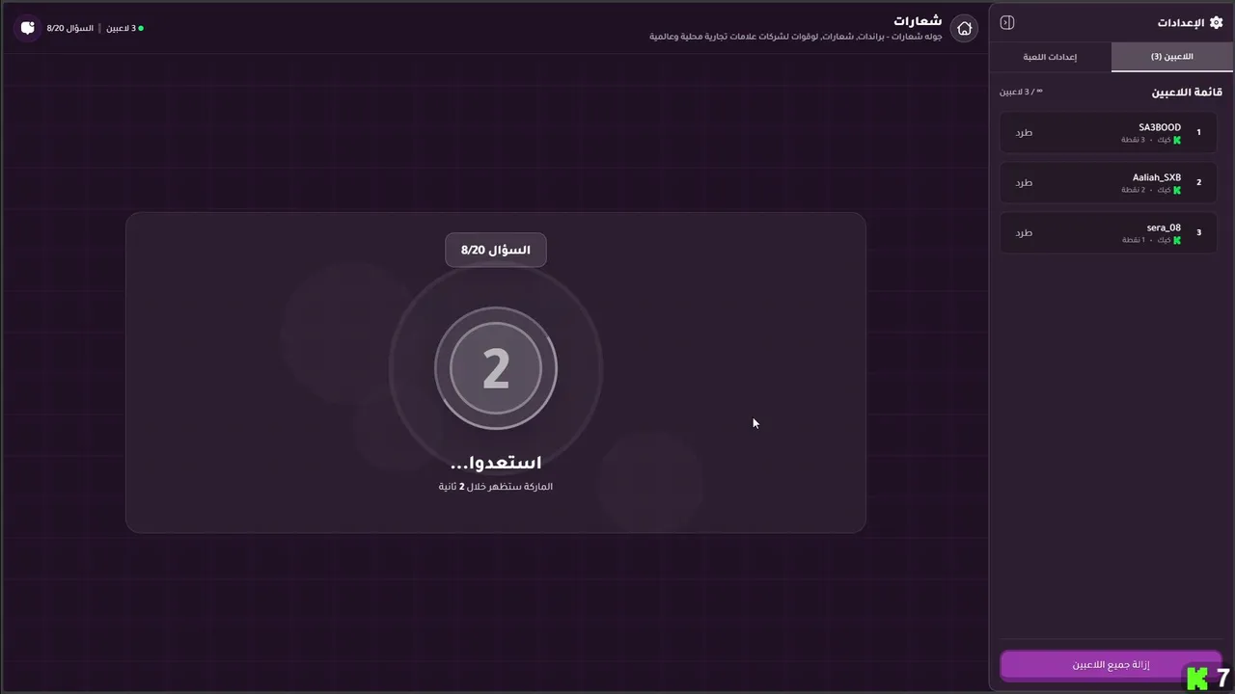The height and width of the screenshot is (694, 1235).
Task: Open the إعدادات اللعبة tab
Action: click(x=1050, y=57)
